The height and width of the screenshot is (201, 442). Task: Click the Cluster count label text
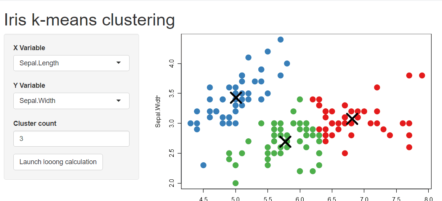35,123
